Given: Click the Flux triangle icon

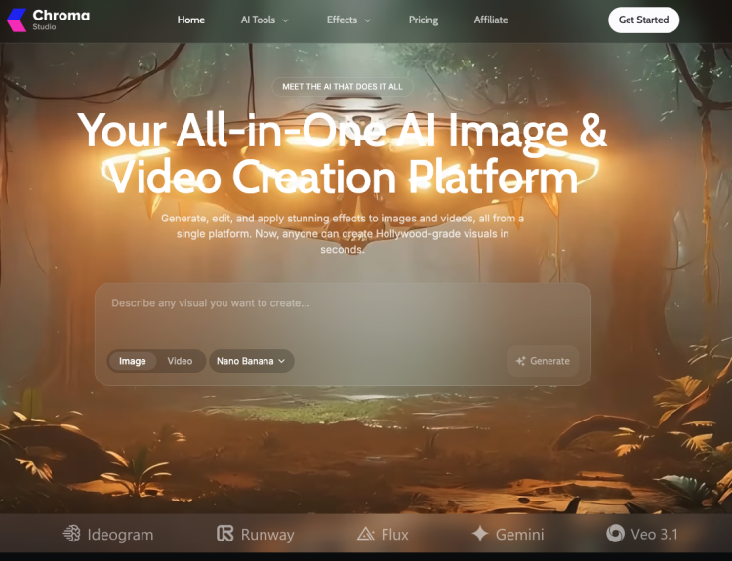Looking at the screenshot, I should pos(366,534).
